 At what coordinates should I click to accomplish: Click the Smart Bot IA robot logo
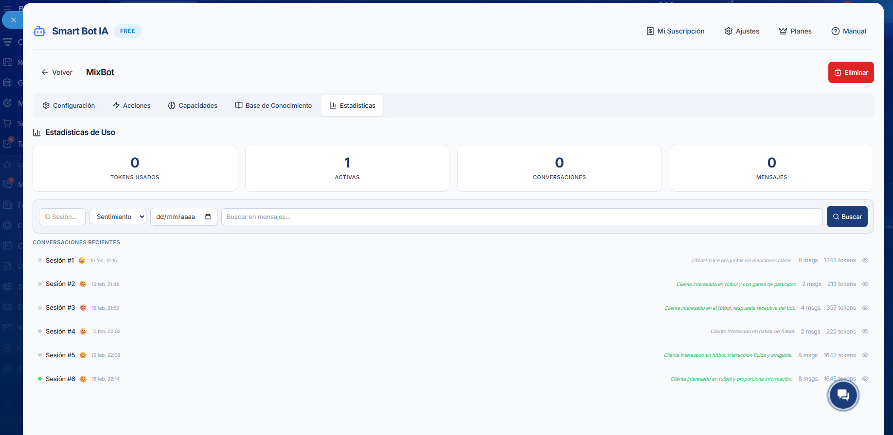click(x=39, y=32)
